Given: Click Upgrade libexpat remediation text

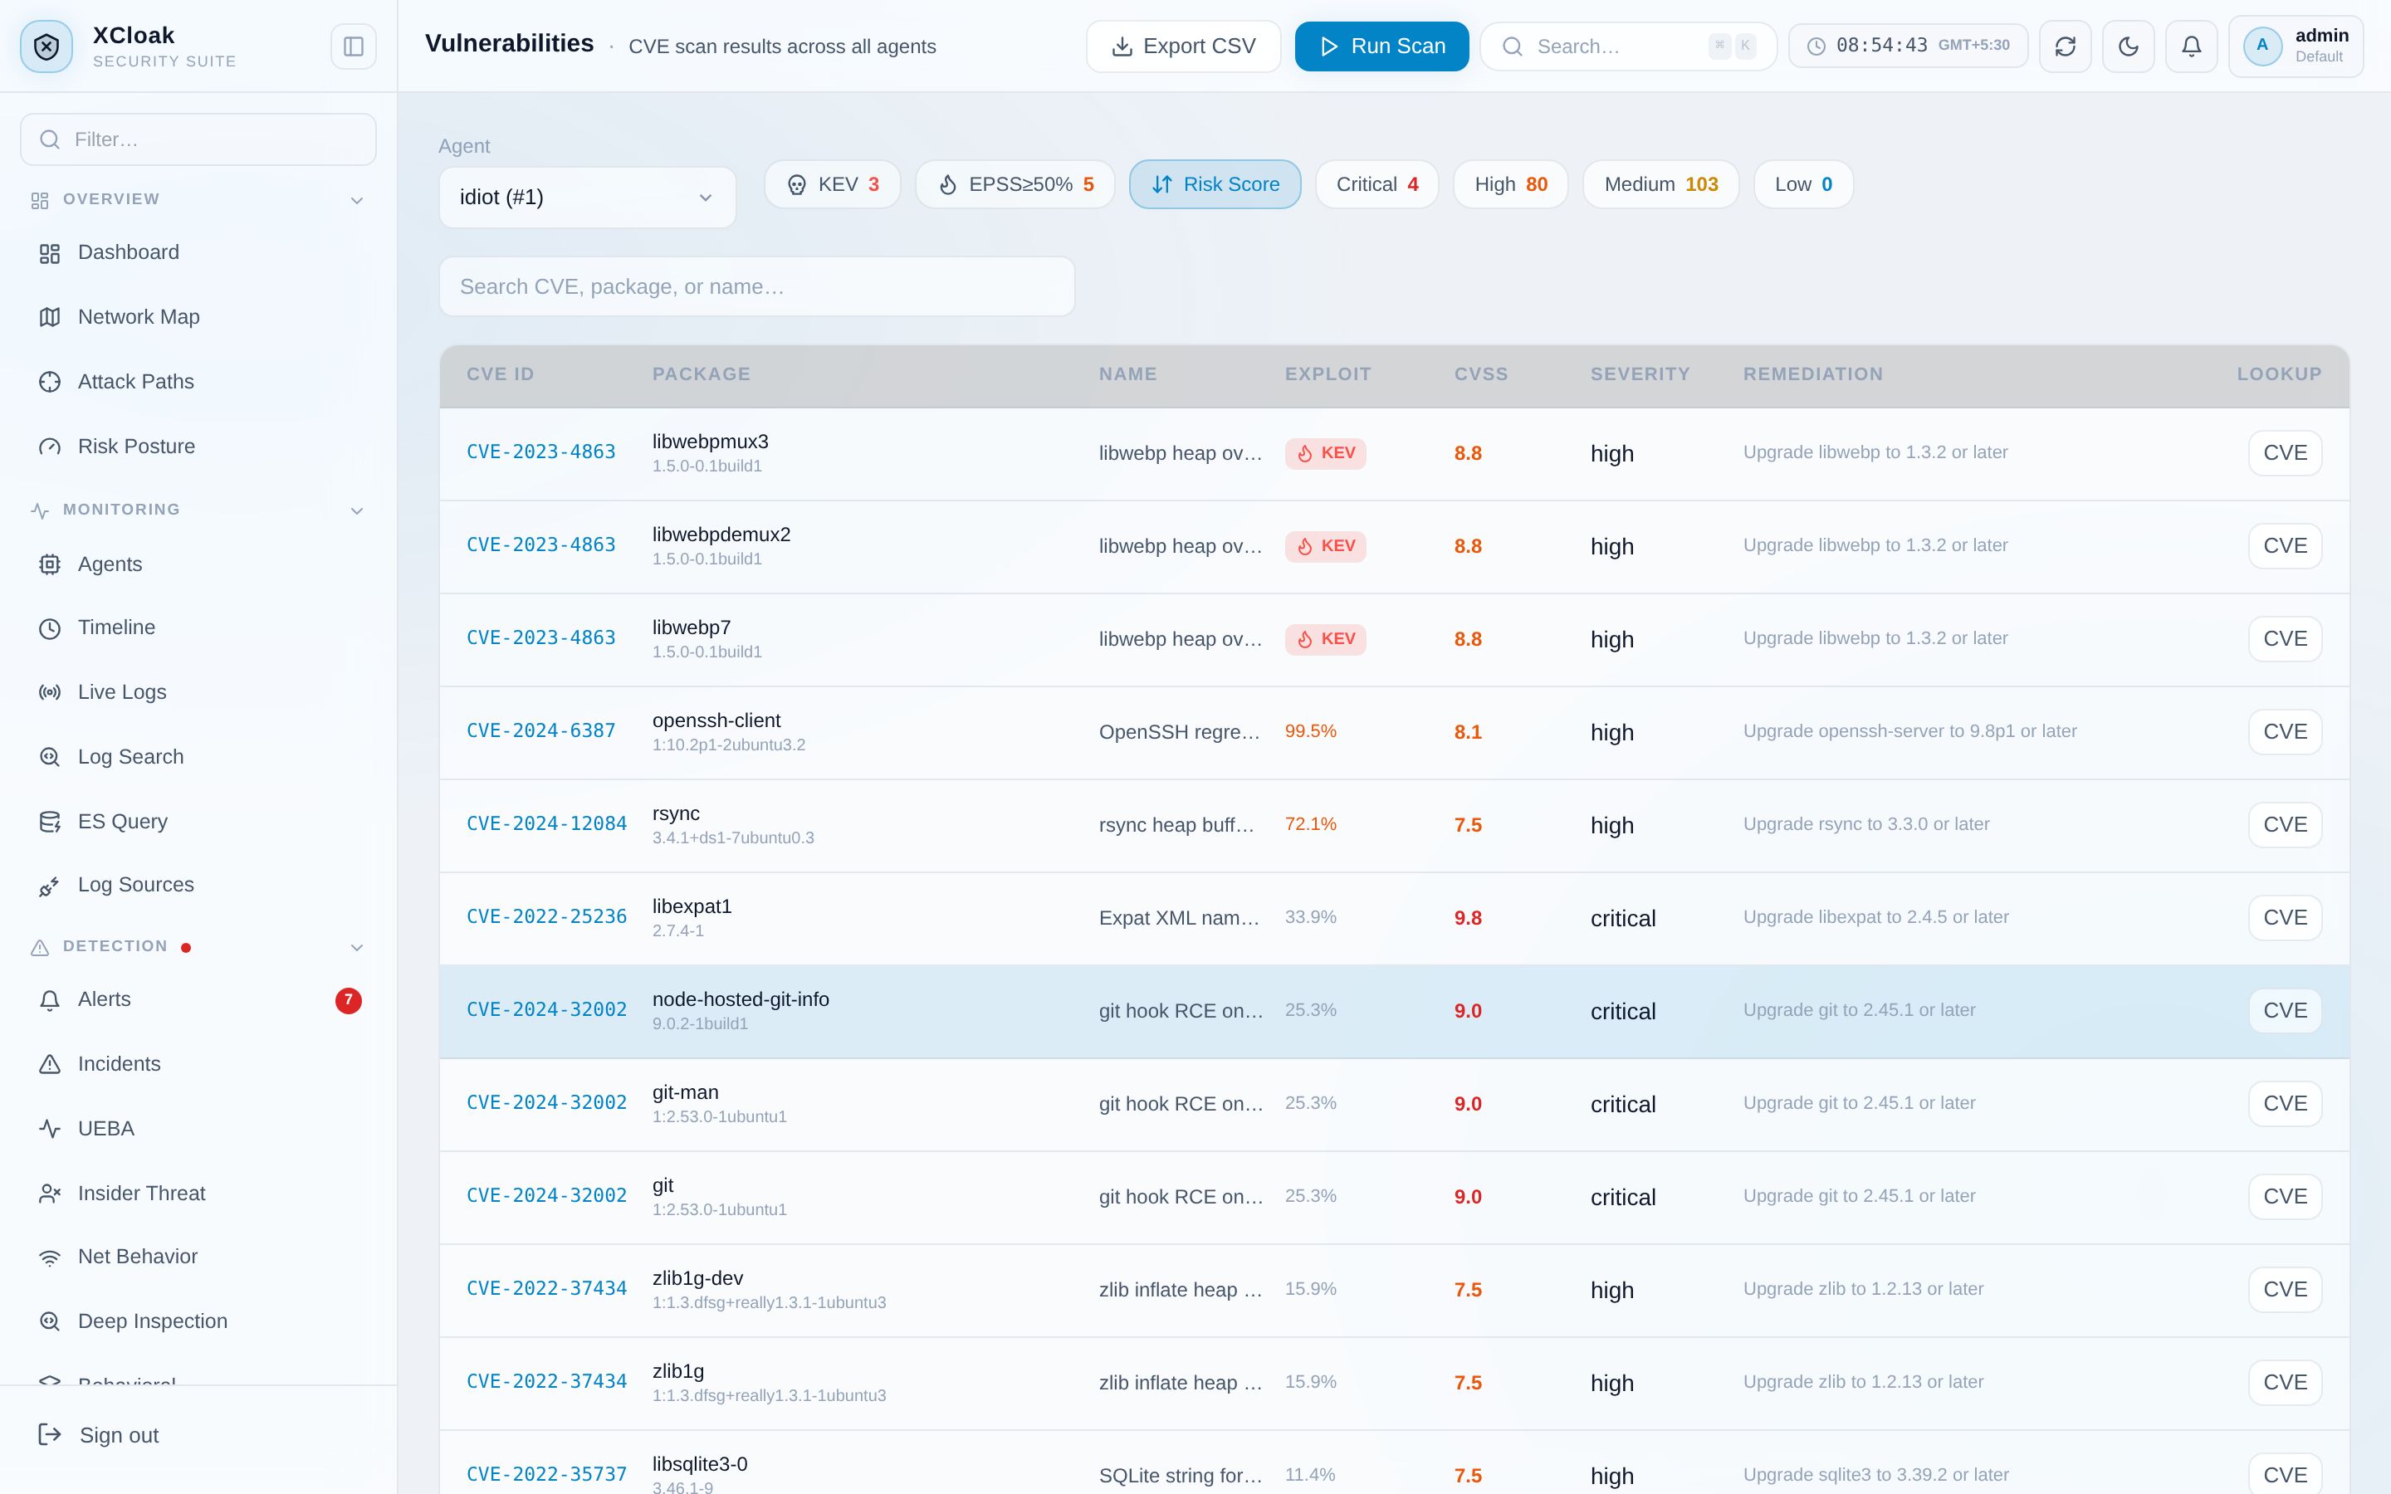Looking at the screenshot, I should tap(1875, 917).
